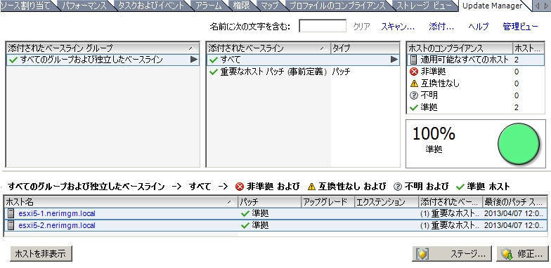Click the 準拠 check icon in esxi5-2 row
Screen dimensions: 551x268
245,225
